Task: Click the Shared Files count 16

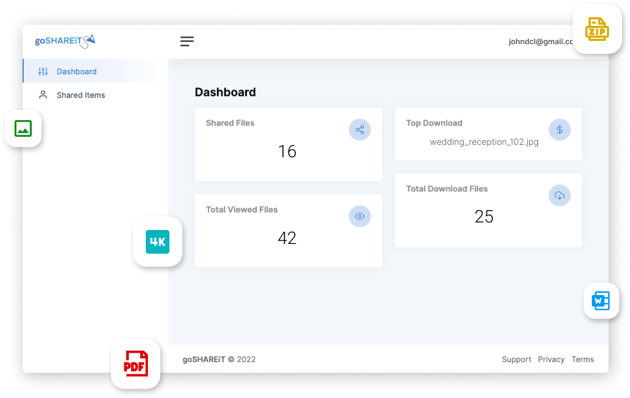Action: pyautogui.click(x=287, y=151)
